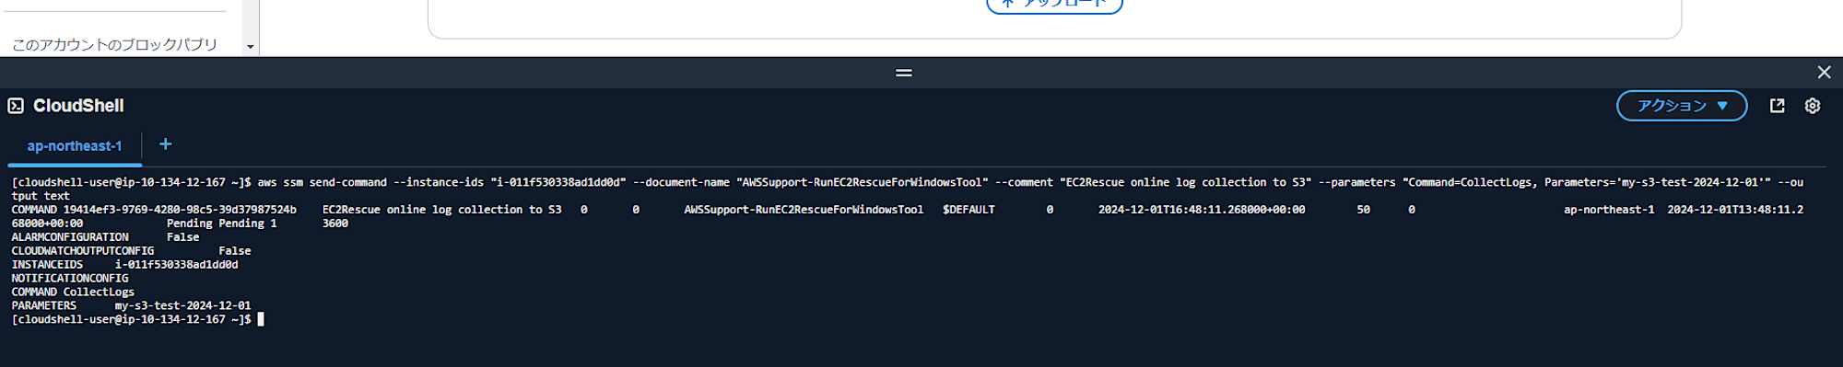Open このアカウントのブロックパブリ sidebar link
Viewport: 1843px width, 367px height.
click(114, 44)
